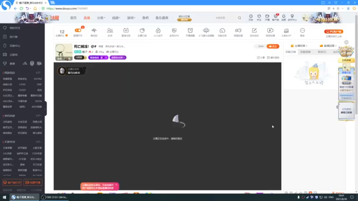Click the 客户端打开 sidebar button
This screenshot has height=201, width=358.
pyautogui.click(x=12, y=183)
